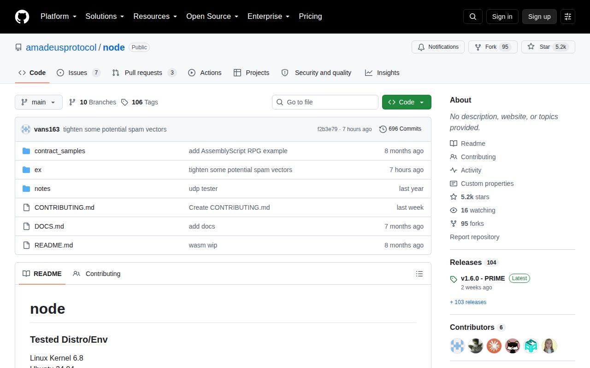The height and width of the screenshot is (368, 590).
Task: Click the orange starburst contributor avatar
Action: pos(494,346)
